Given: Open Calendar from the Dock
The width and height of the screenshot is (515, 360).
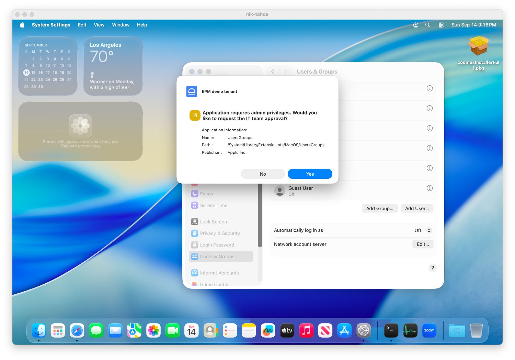Looking at the screenshot, I should (192, 331).
